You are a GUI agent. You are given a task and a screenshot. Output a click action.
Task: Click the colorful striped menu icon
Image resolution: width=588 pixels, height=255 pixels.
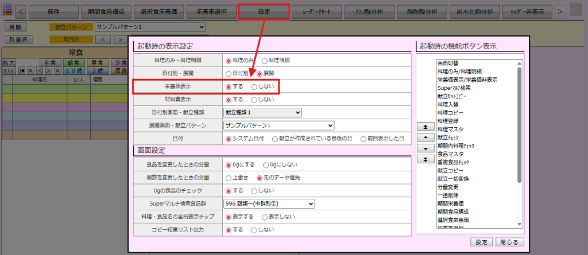click(7, 11)
